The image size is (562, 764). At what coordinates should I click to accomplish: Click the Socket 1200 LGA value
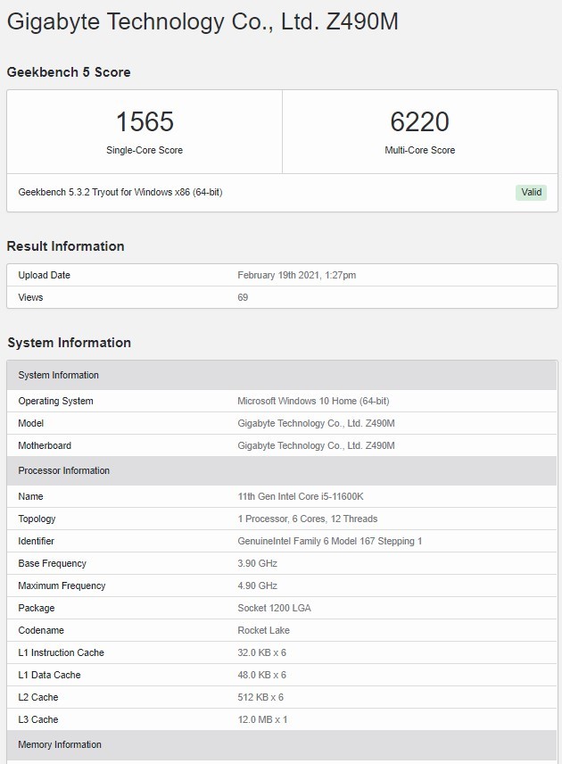click(x=274, y=608)
